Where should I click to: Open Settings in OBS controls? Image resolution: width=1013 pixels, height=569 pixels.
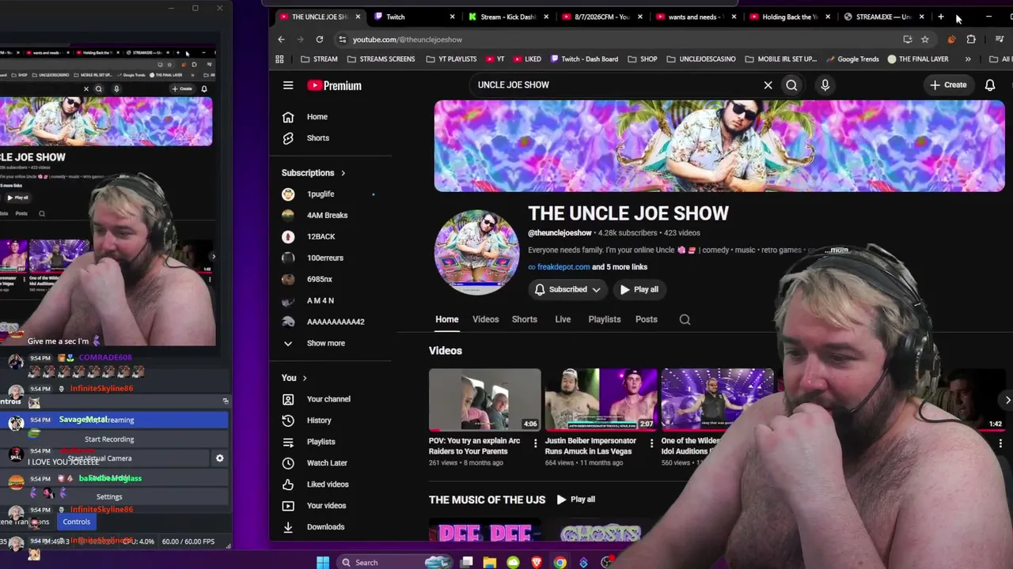point(109,497)
